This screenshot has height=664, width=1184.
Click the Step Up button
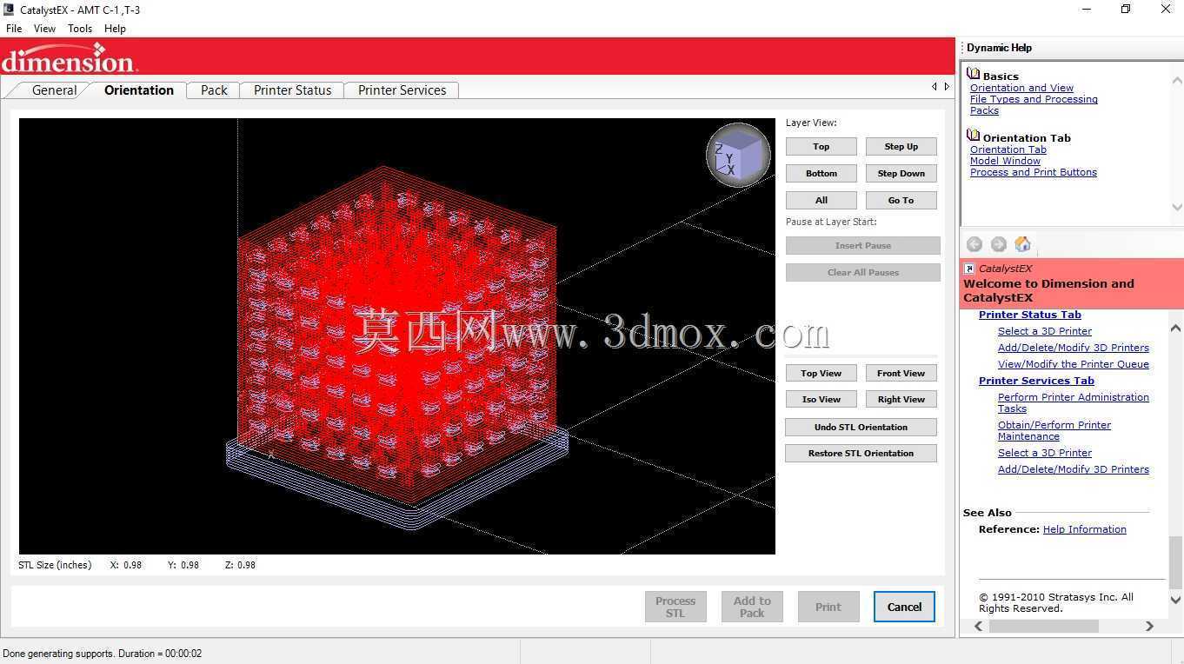pyautogui.click(x=901, y=147)
